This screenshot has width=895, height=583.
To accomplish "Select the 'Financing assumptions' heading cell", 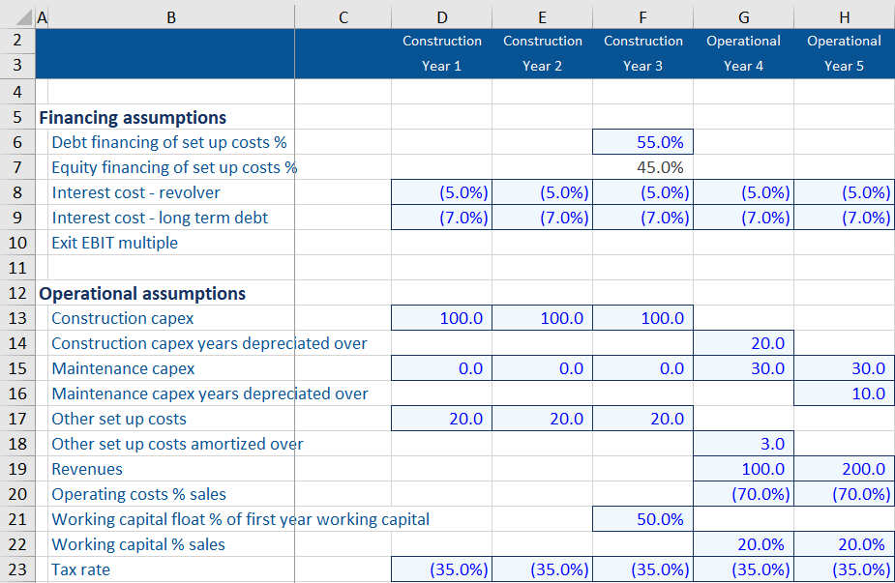I will click(x=132, y=117).
